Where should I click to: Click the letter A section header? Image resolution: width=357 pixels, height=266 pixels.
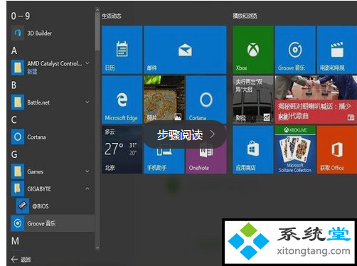(x=14, y=50)
